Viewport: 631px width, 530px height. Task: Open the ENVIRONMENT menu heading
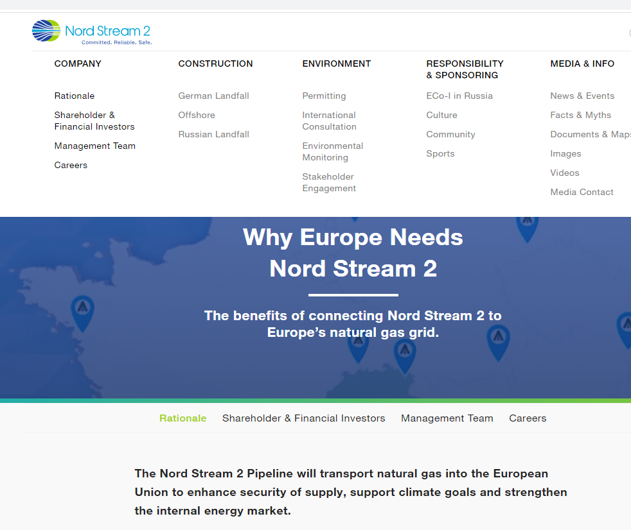coord(337,64)
